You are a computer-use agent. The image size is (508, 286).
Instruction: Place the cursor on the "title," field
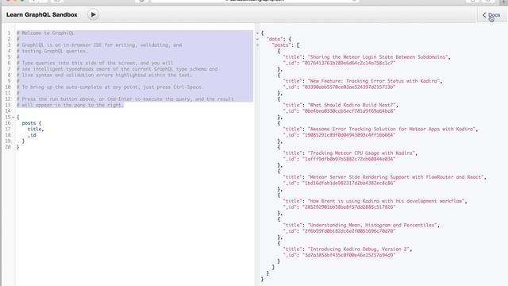(35, 129)
